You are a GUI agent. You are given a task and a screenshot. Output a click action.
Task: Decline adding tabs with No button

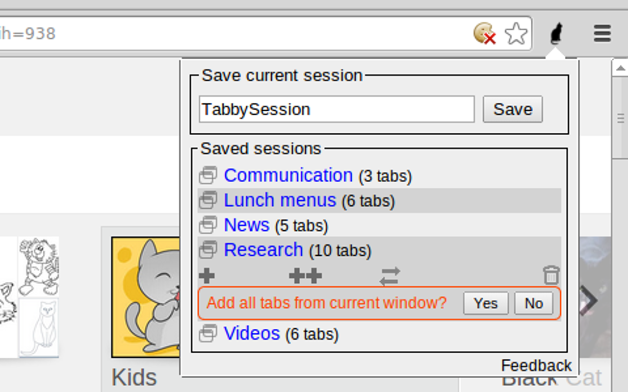click(x=534, y=303)
